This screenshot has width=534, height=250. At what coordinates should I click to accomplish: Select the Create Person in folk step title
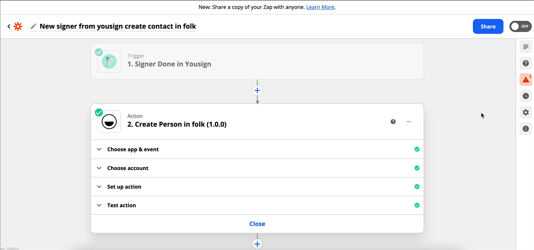[x=177, y=124]
